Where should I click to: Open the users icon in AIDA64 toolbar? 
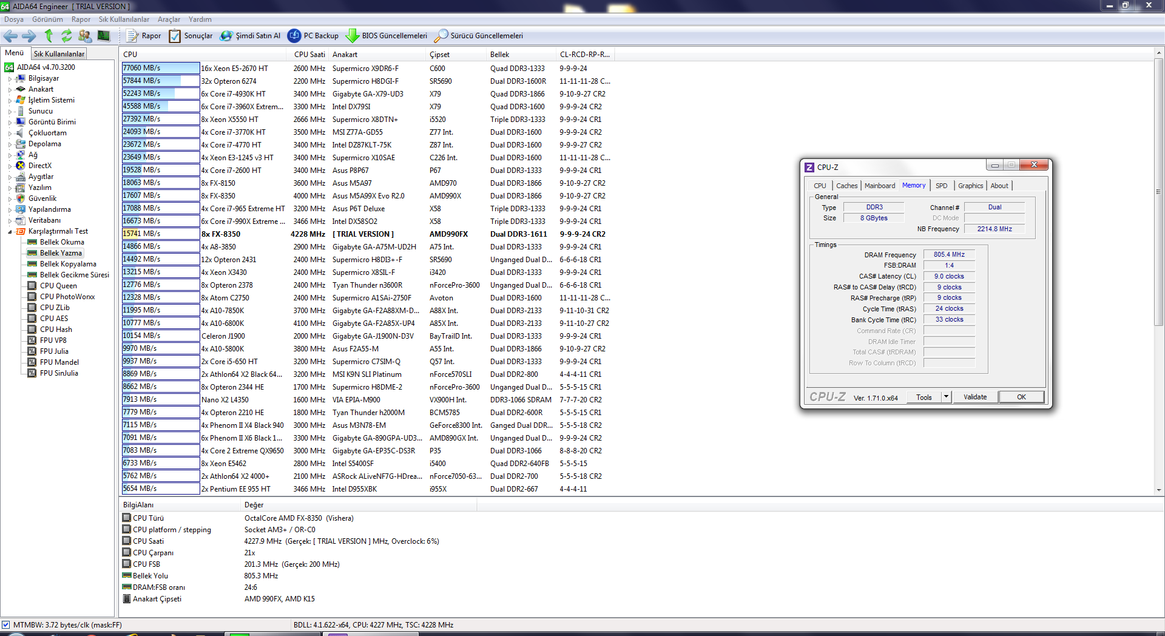(x=85, y=36)
